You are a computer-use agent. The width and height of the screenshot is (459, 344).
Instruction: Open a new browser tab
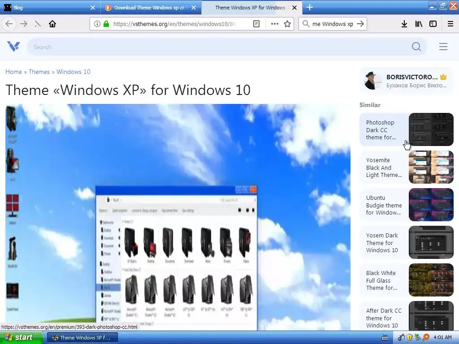pyautogui.click(x=310, y=7)
